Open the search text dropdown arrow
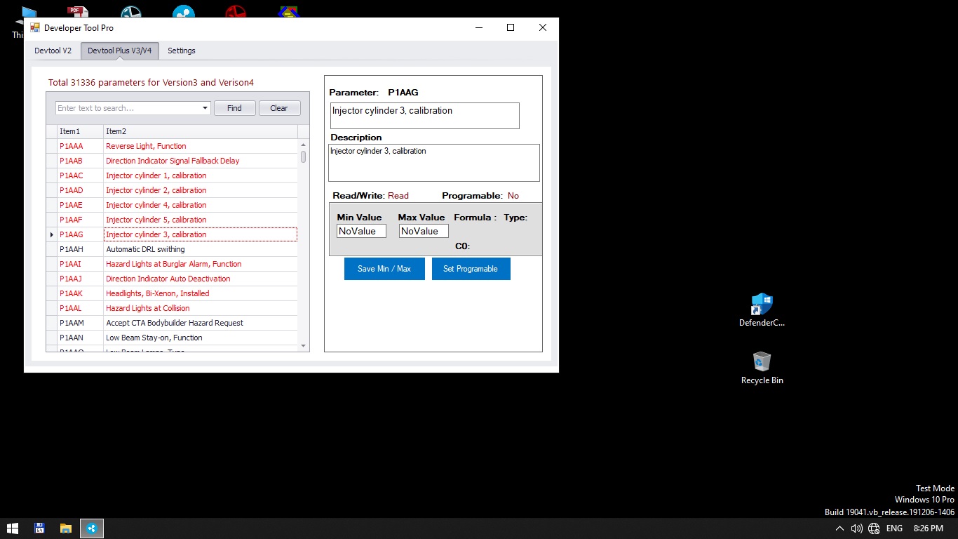This screenshot has width=958, height=539. click(x=205, y=108)
